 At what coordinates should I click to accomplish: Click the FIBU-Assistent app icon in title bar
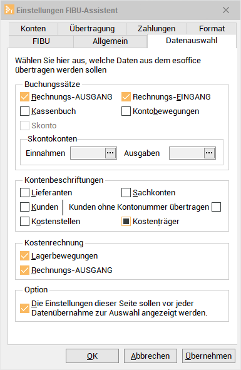point(9,10)
